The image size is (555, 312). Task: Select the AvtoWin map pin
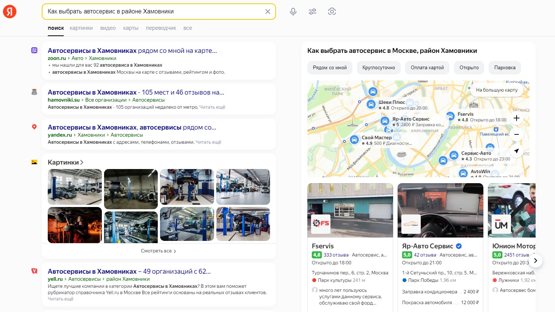pos(463,173)
